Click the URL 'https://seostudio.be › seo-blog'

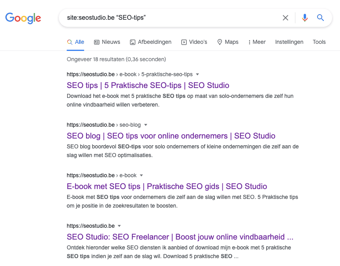[103, 125]
